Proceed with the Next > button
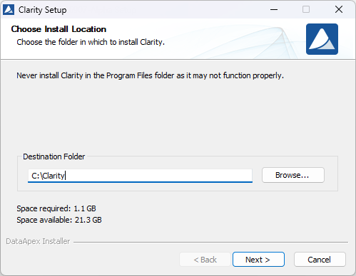Viewport: 356px width, 276px height. point(258,260)
